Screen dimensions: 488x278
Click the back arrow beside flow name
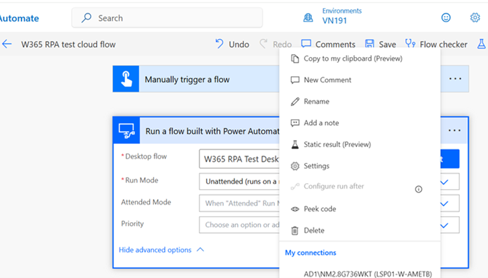(x=7, y=44)
